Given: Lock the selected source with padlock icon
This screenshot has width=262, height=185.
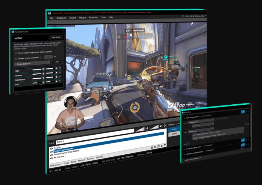Looking at the screenshot, I should (x=152, y=147).
